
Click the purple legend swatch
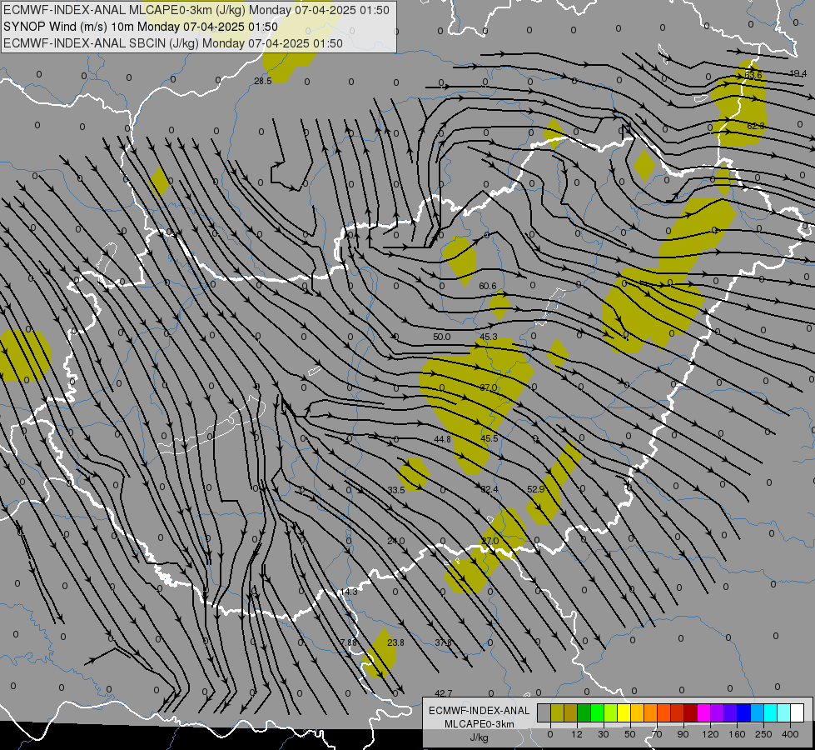pyautogui.click(x=718, y=713)
